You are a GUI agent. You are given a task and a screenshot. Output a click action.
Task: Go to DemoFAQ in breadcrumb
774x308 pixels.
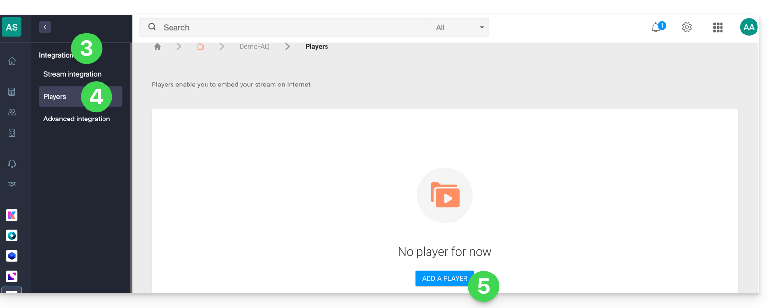point(254,47)
